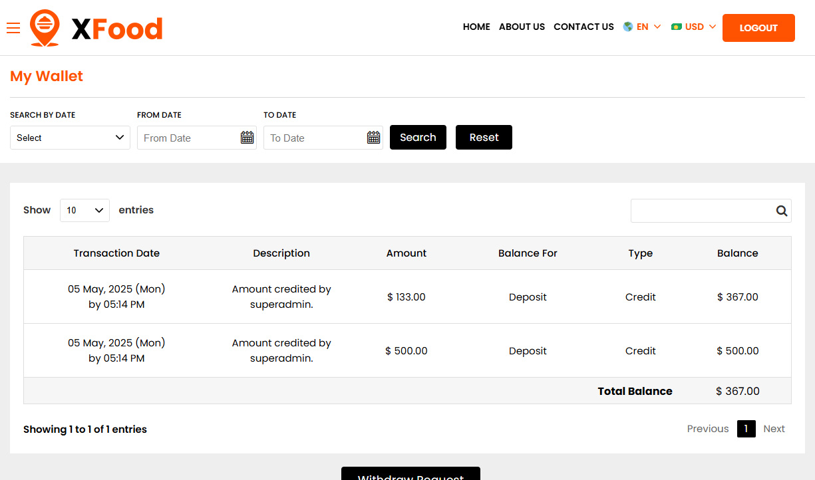This screenshot has width=815, height=480.
Task: Change the Show entries count dropdown
Action: 84,210
